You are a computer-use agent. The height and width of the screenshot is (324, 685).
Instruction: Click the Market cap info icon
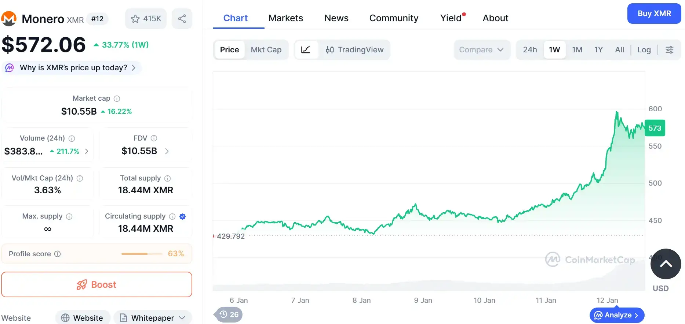click(117, 98)
